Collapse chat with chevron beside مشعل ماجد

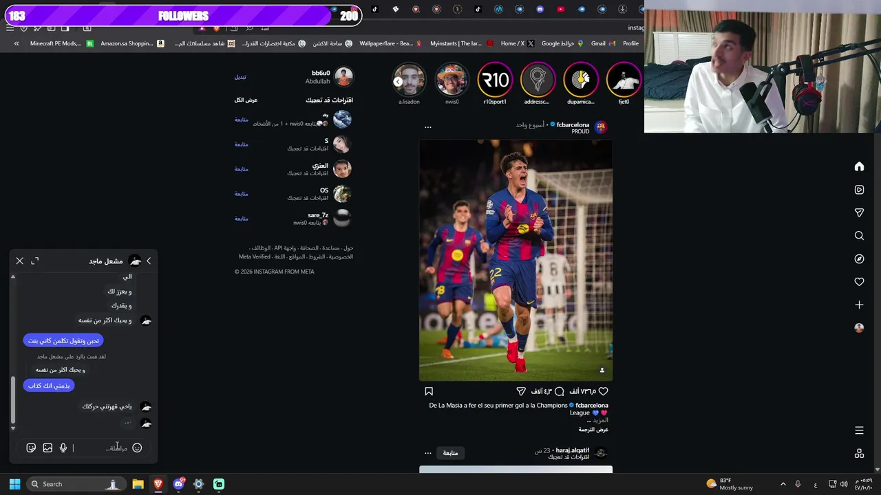tap(149, 261)
